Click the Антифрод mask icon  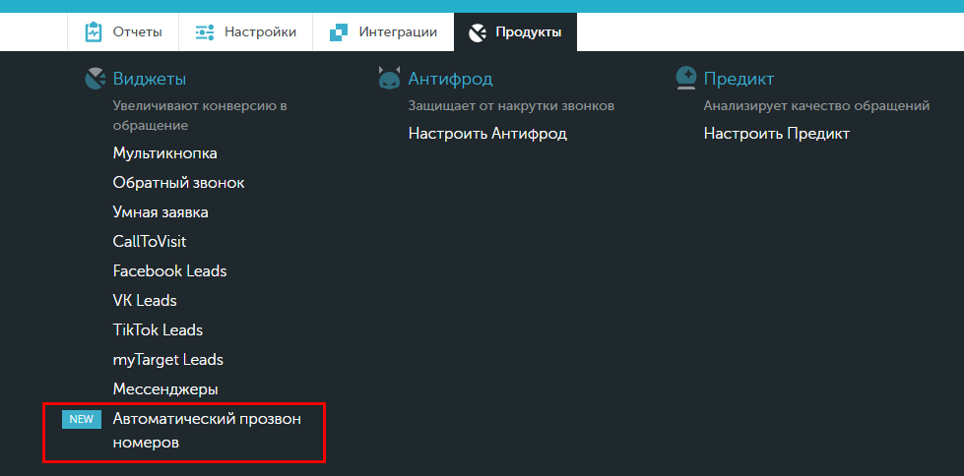(389, 79)
